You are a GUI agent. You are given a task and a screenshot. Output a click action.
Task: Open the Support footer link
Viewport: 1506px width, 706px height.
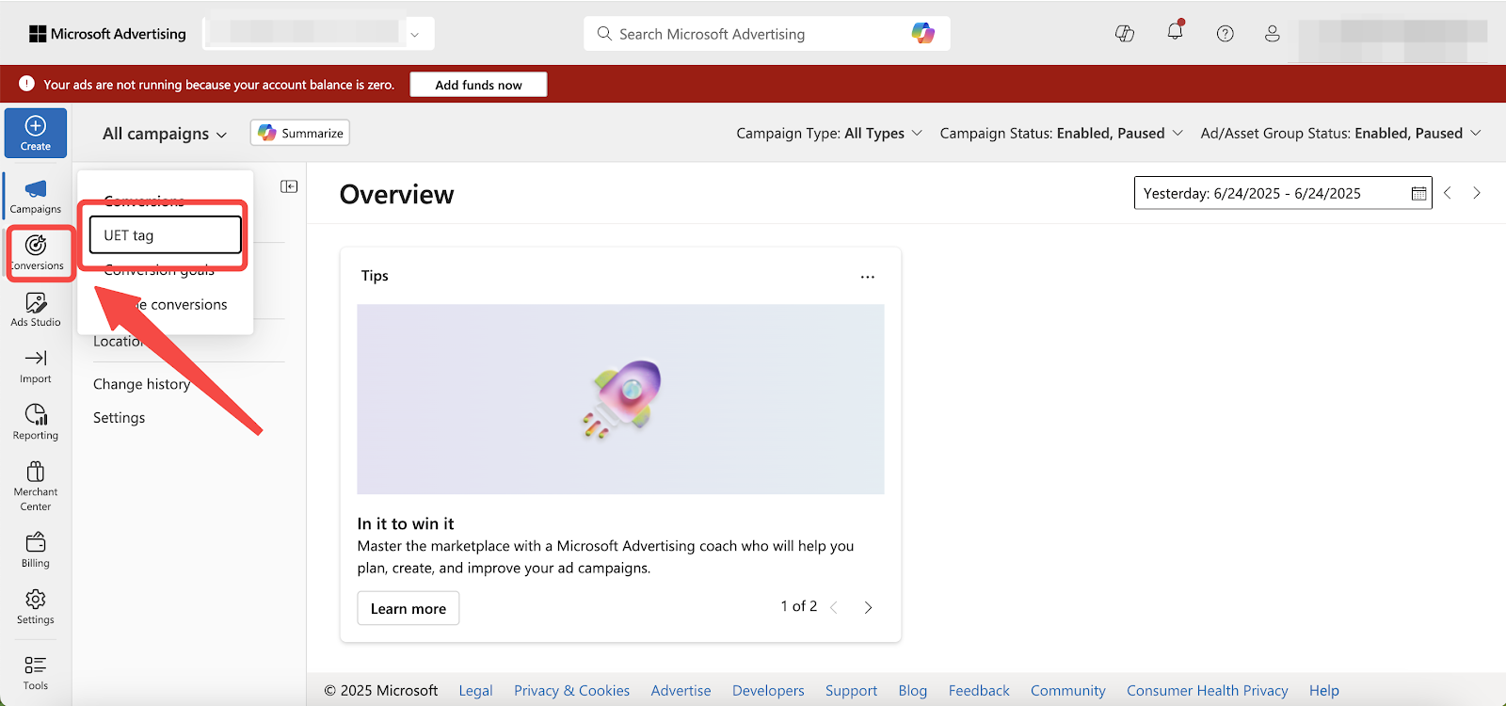pos(851,690)
